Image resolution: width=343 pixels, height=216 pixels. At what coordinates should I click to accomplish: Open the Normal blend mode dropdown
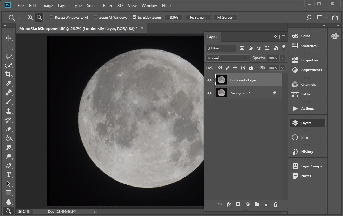pyautogui.click(x=227, y=58)
